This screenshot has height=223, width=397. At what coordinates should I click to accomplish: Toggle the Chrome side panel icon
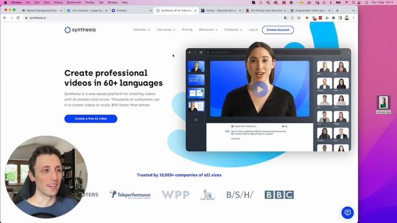[340, 18]
